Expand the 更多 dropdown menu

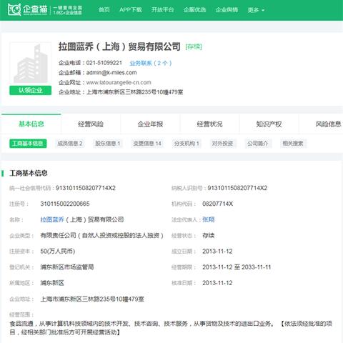[256, 10]
